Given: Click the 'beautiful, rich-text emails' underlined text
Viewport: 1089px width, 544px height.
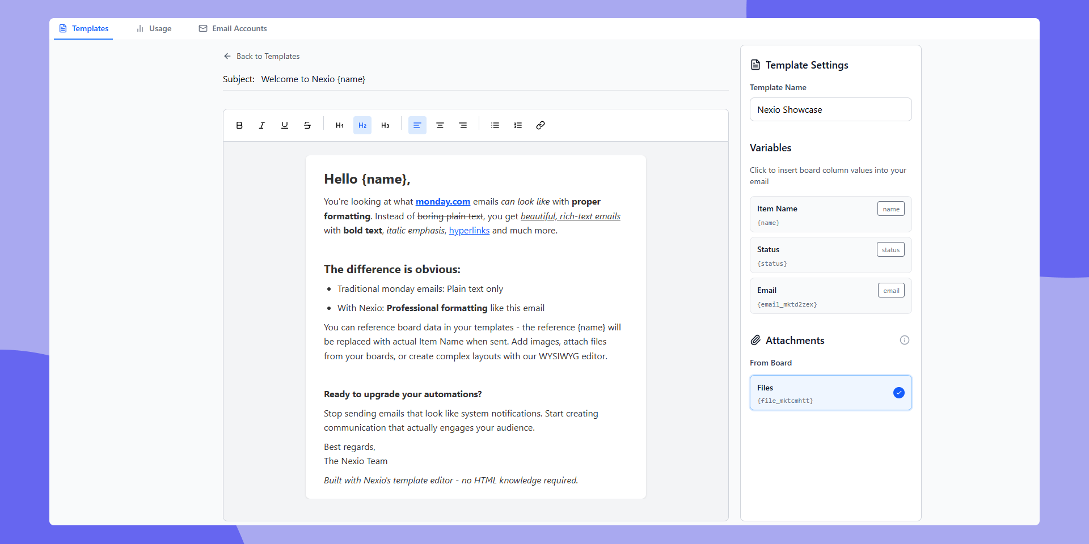Looking at the screenshot, I should pyautogui.click(x=571, y=216).
